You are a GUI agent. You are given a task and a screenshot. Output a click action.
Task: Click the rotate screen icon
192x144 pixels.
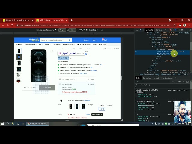(102, 30)
